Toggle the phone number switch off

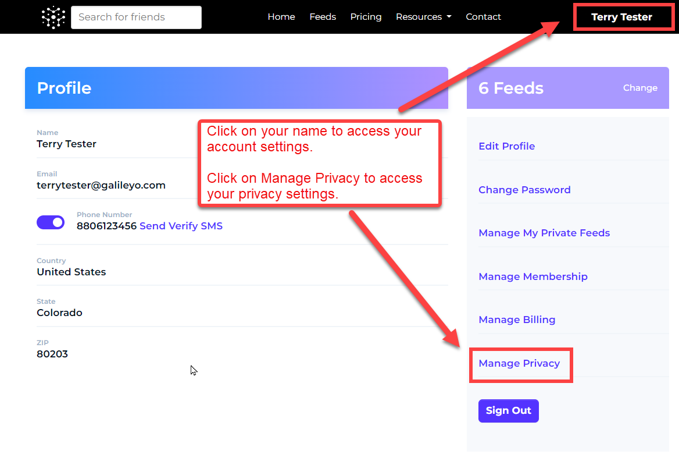51,222
